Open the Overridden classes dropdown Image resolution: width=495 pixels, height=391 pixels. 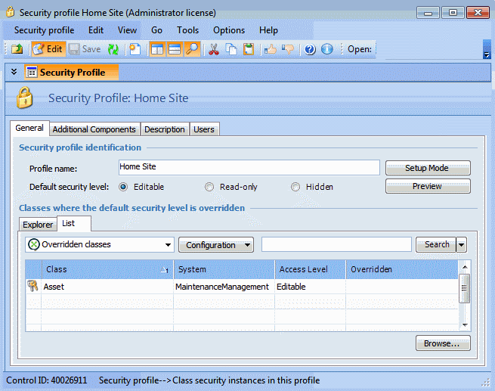pyautogui.click(x=99, y=245)
